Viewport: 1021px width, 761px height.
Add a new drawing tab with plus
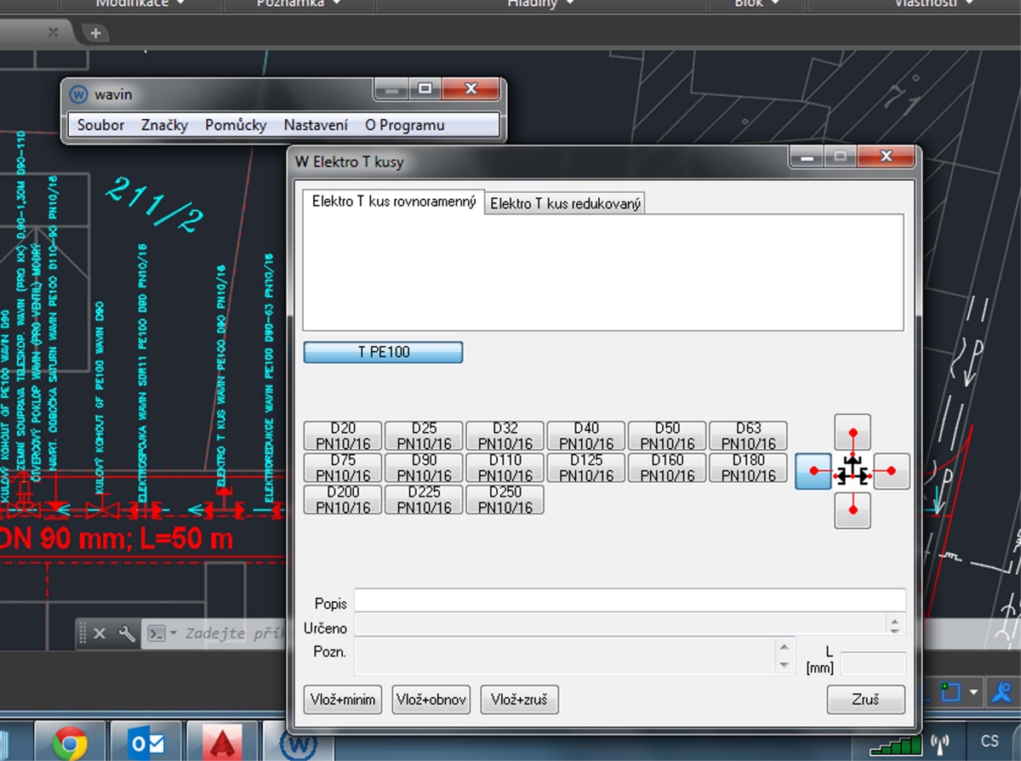95,33
